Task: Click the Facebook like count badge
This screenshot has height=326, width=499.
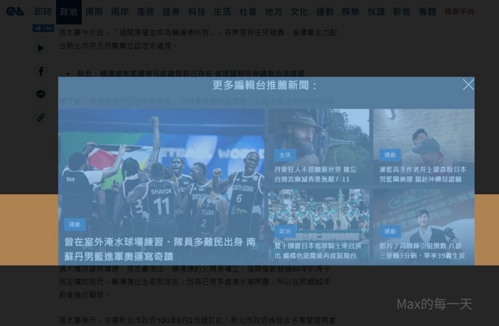Action: pyautogui.click(x=43, y=28)
